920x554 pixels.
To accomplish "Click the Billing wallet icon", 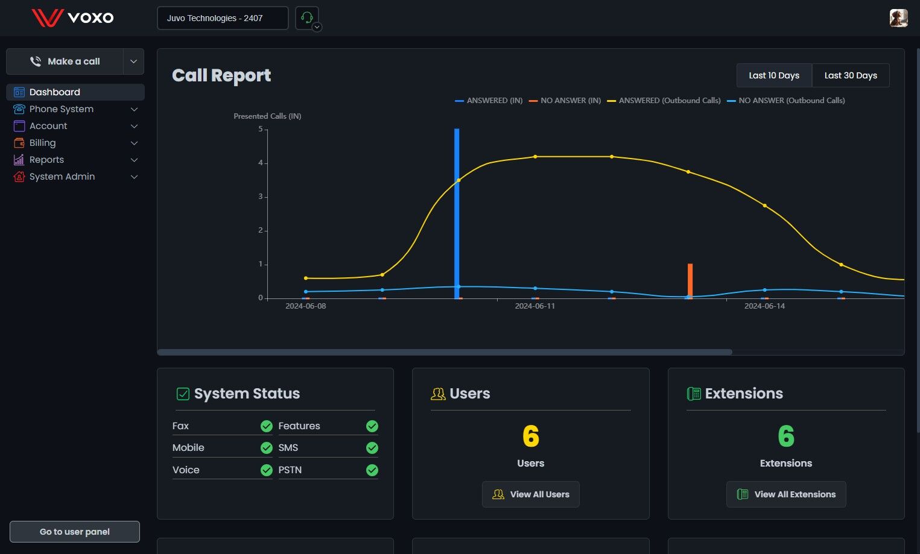I will point(19,143).
